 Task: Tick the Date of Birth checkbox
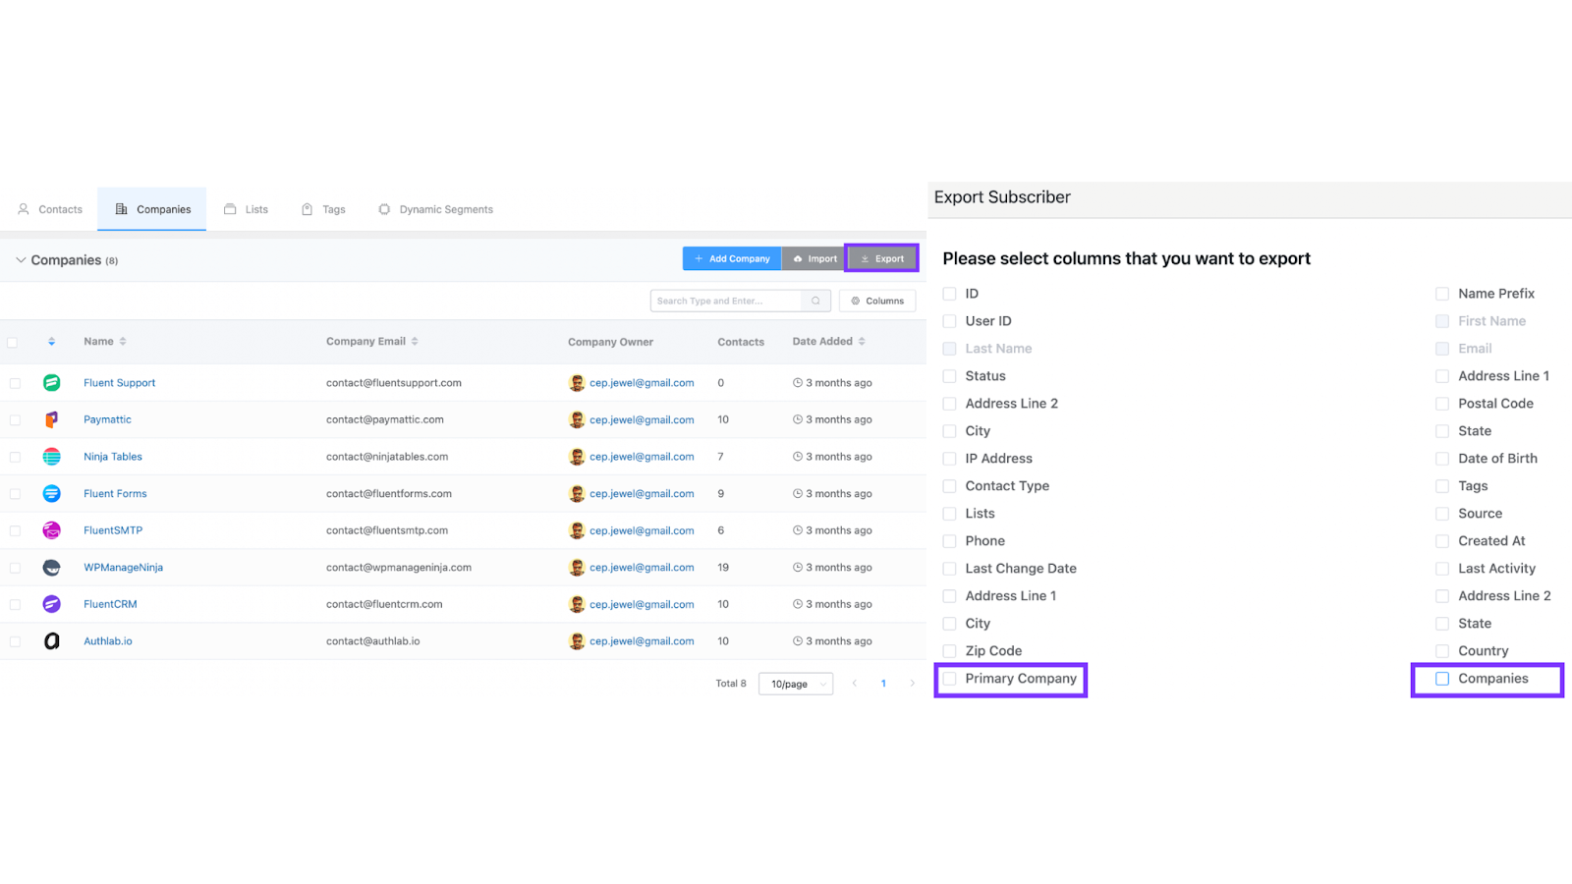click(1442, 459)
